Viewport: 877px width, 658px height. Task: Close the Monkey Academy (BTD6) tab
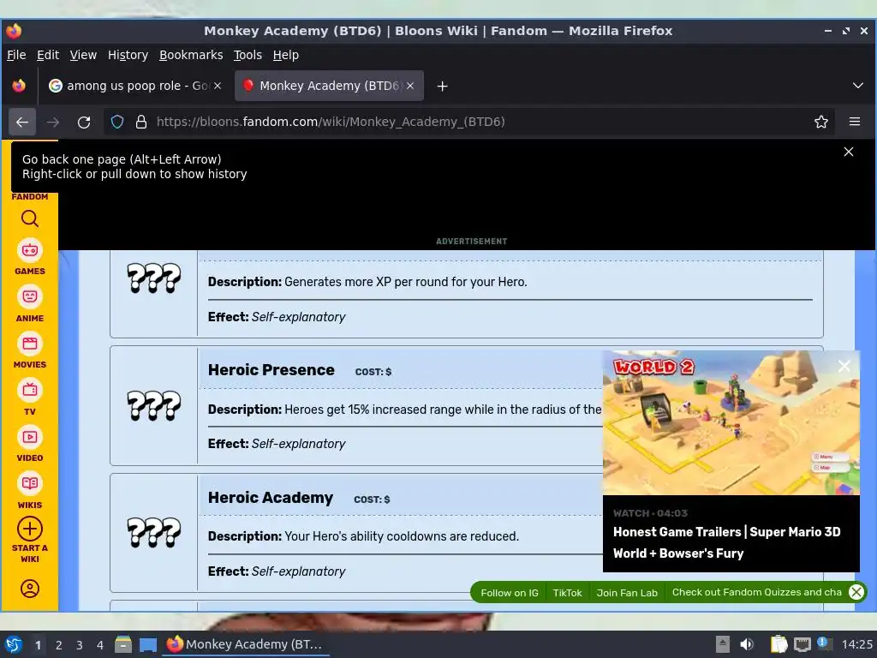(x=410, y=86)
